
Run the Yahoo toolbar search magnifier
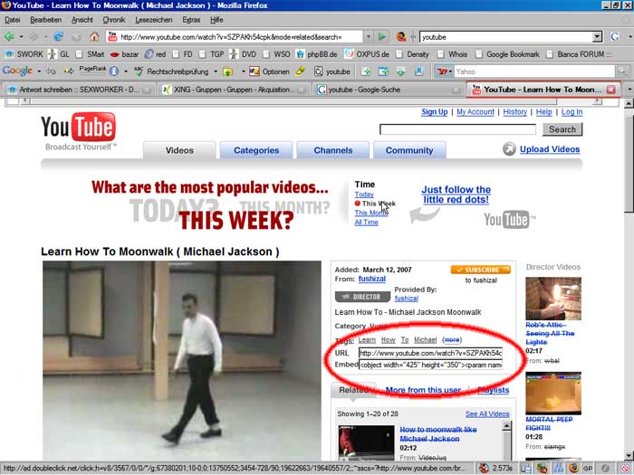[x=621, y=71]
